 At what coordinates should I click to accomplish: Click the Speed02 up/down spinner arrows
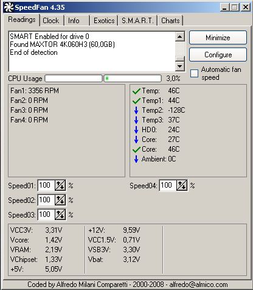pos(60,200)
